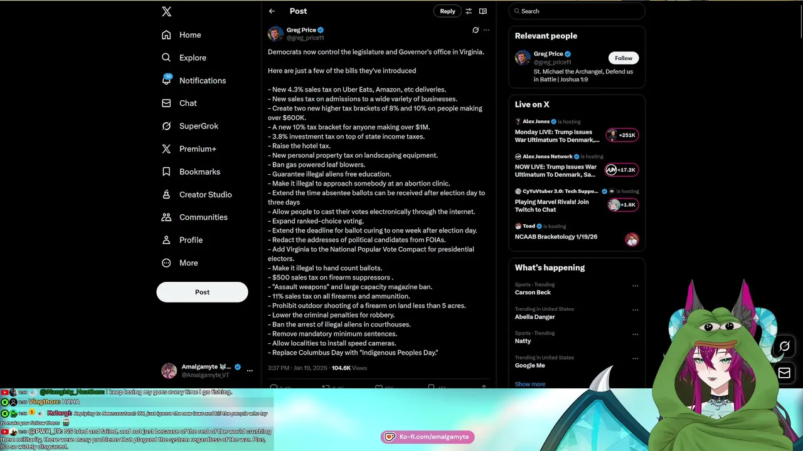Click the SuperGrok icon in sidebar
803x451 pixels.
point(166,126)
